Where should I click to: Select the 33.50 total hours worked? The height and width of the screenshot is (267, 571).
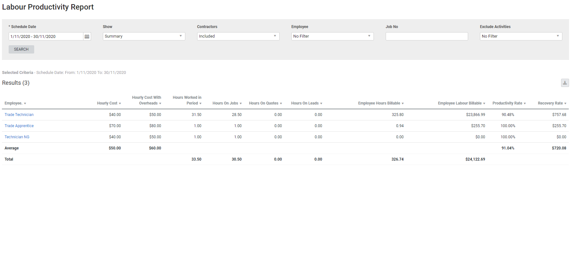coord(197,159)
